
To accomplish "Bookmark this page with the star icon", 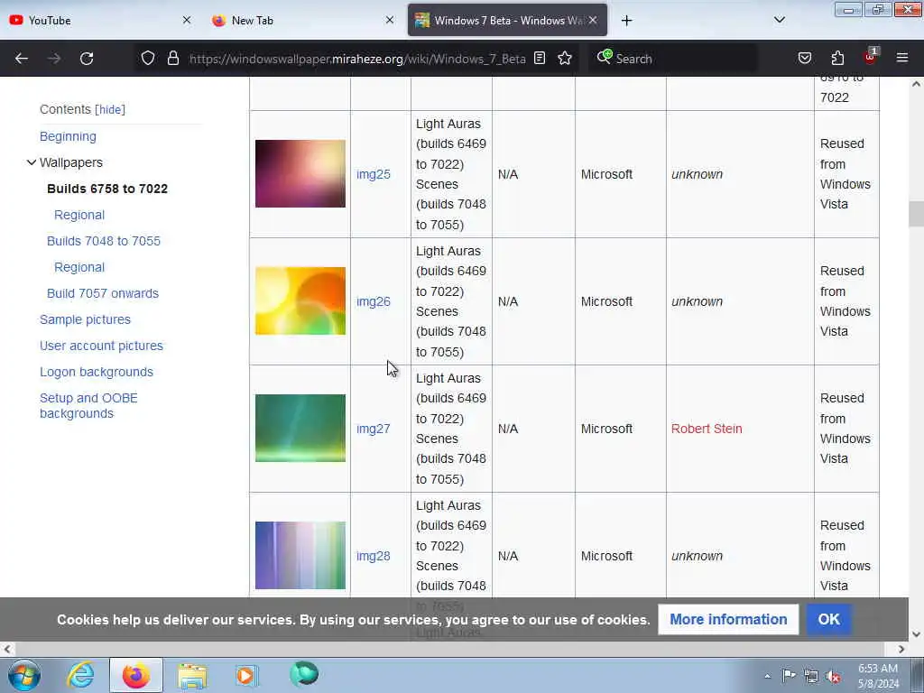I will [565, 59].
